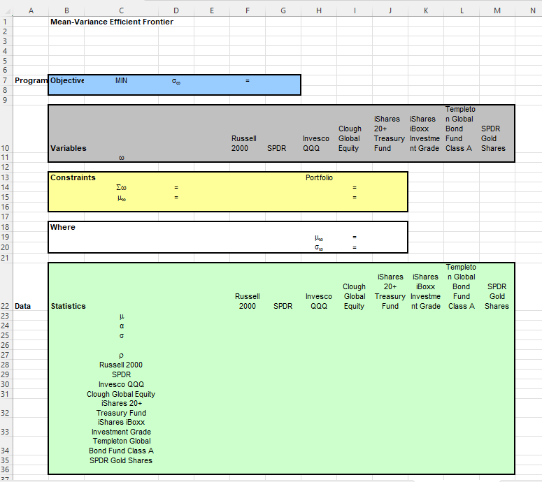
Task: Click the Select All corner triangle
Action: click(8, 12)
